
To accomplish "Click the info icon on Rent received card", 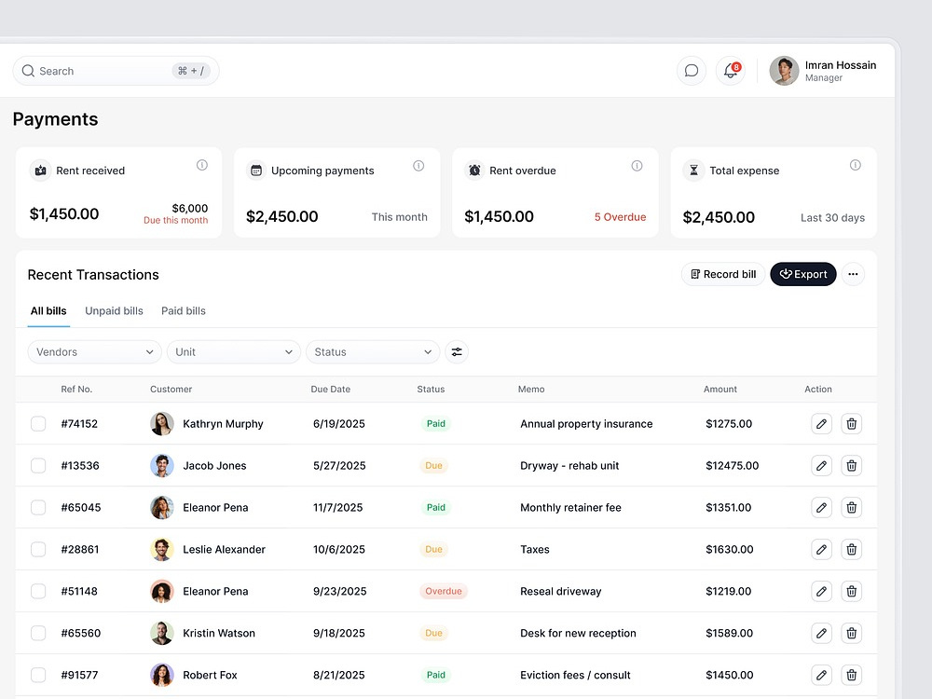I will click(x=202, y=165).
